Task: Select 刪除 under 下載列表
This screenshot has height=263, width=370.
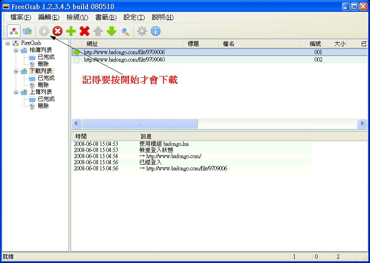Action: click(44, 85)
